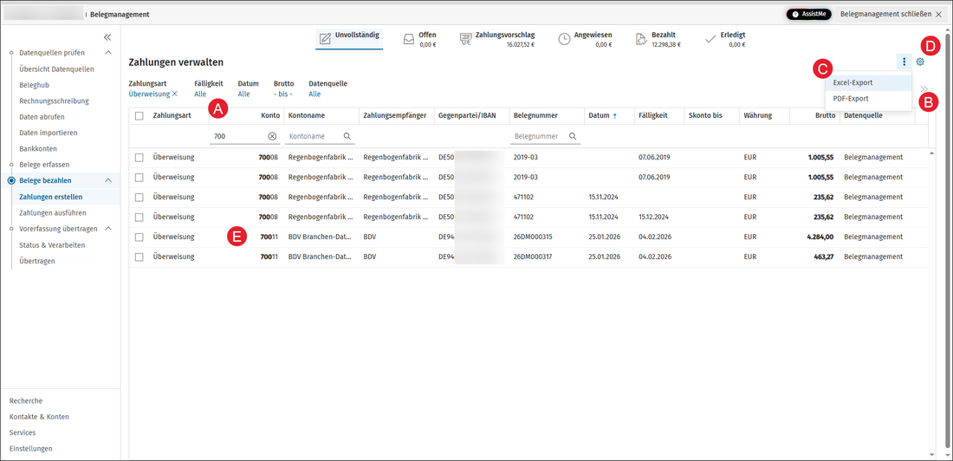
Task: Click the Kontoname search magnifier icon
Action: point(347,136)
